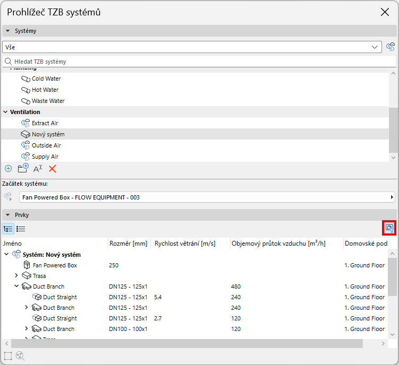Click the 2.7 ventilation speed value

pyautogui.click(x=158, y=318)
